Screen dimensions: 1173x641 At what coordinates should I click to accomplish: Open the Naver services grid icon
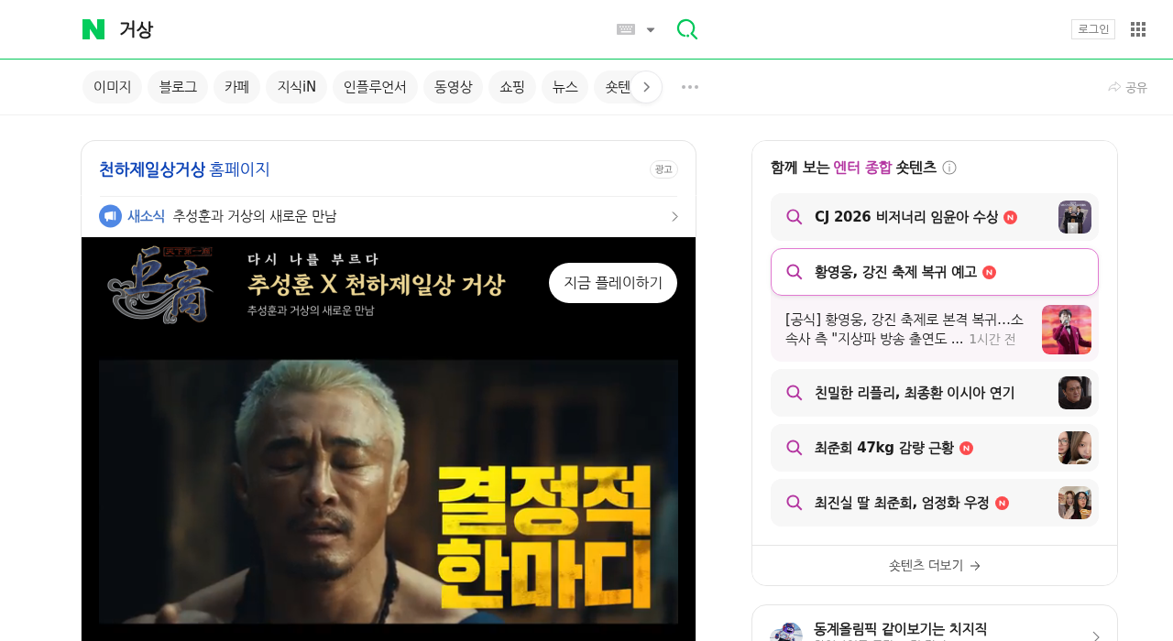point(1137,29)
